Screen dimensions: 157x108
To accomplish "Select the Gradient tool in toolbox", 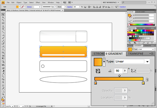I will pos(3,71).
